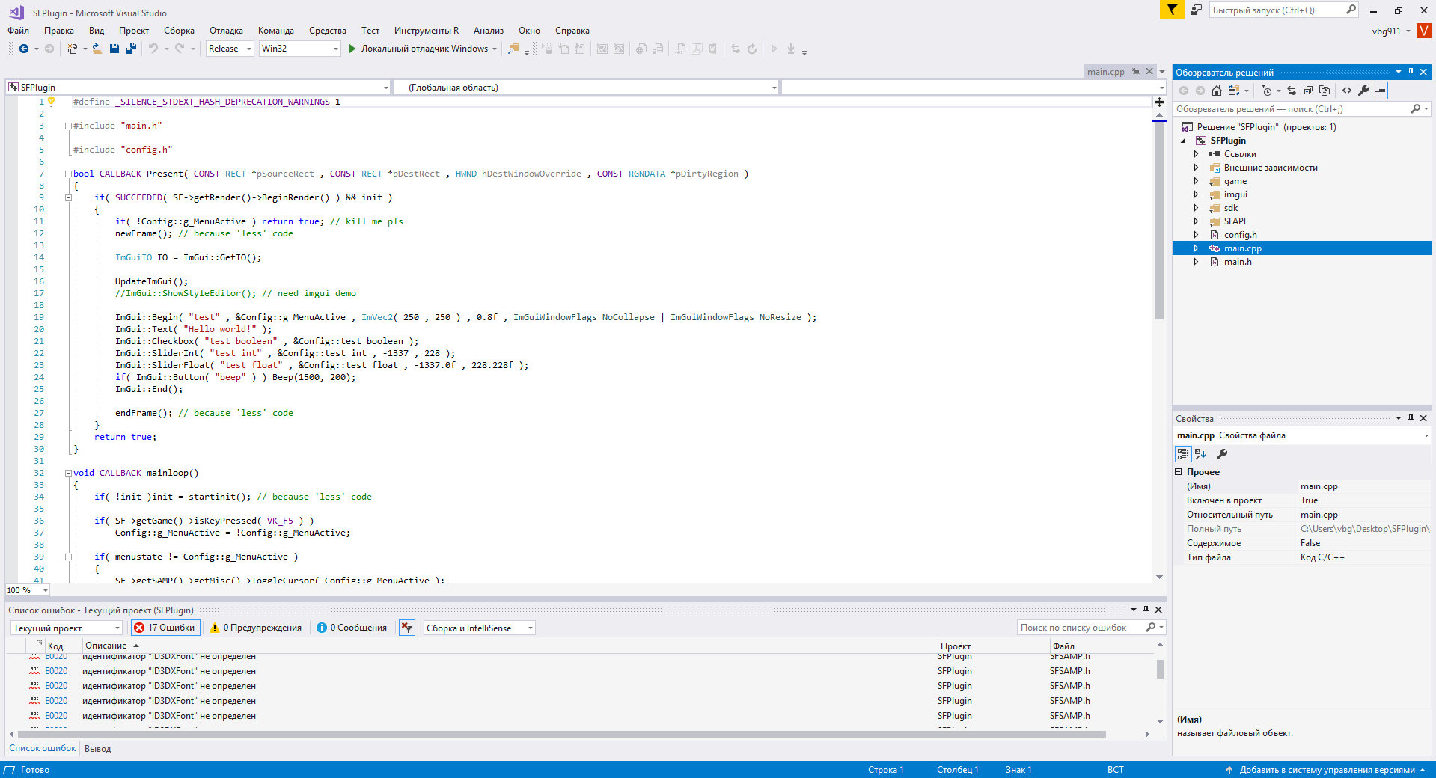This screenshot has width=1436, height=778.
Task: Open the Файл menu
Action: [19, 31]
